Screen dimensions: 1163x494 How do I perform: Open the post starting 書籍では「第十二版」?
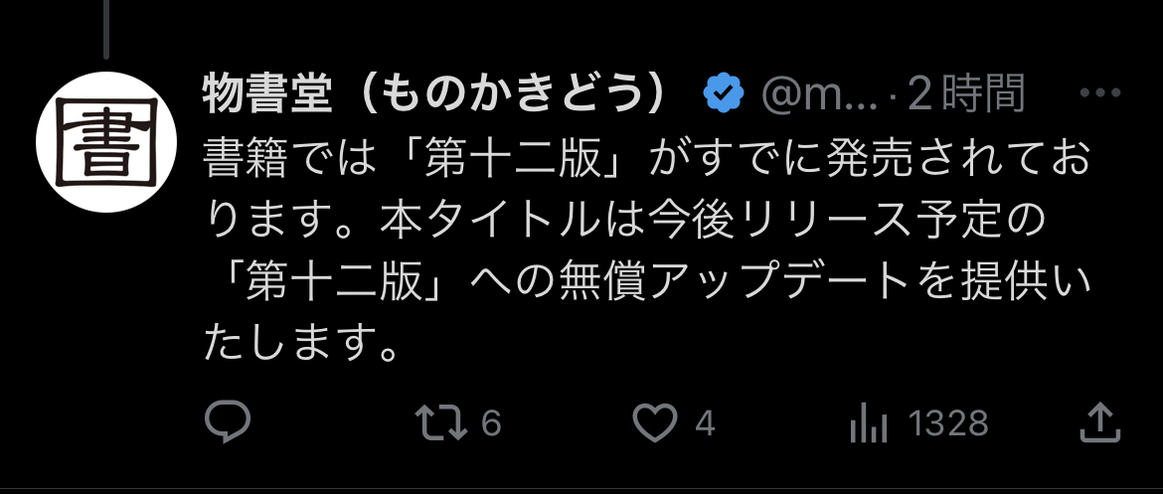point(647,251)
